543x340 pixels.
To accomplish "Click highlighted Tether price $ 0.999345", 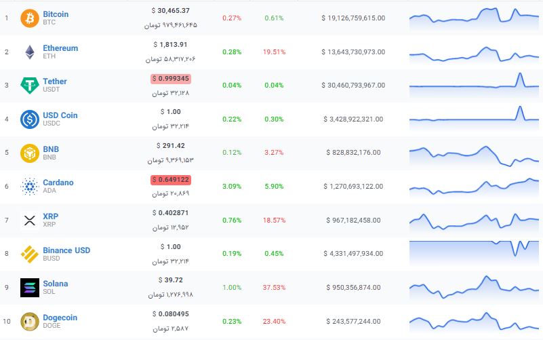I will click(171, 79).
